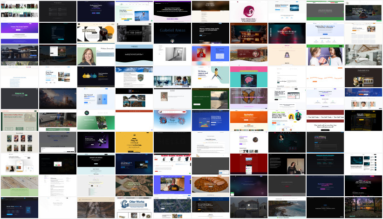Open the man in black shirt video thumbnail
This screenshot has height=219, width=383.
tap(172, 186)
